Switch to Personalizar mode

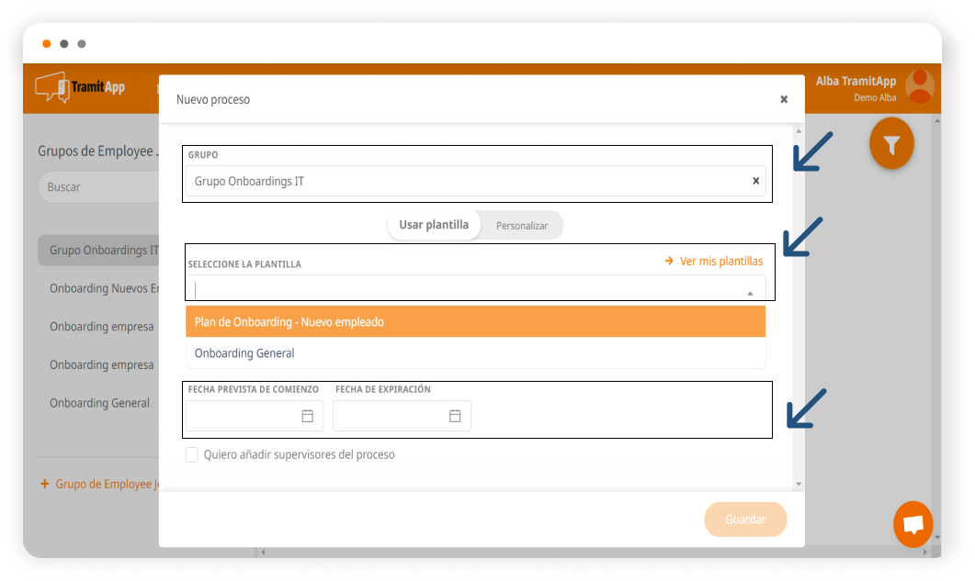522,225
